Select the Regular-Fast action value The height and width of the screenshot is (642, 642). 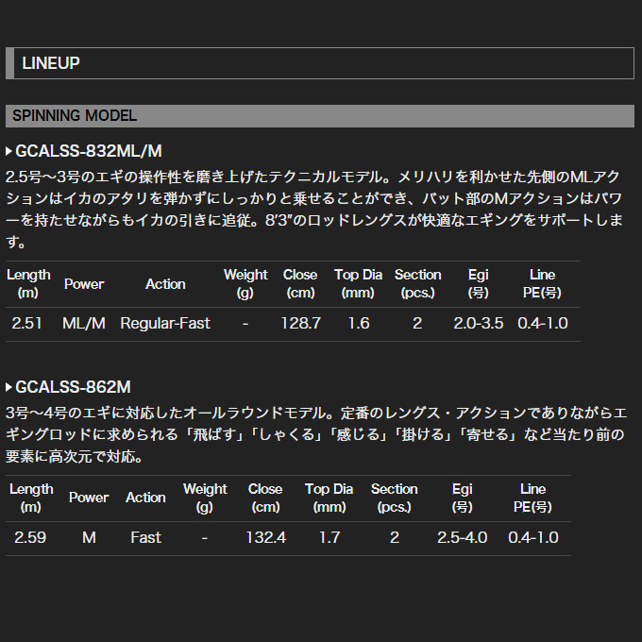point(165,323)
